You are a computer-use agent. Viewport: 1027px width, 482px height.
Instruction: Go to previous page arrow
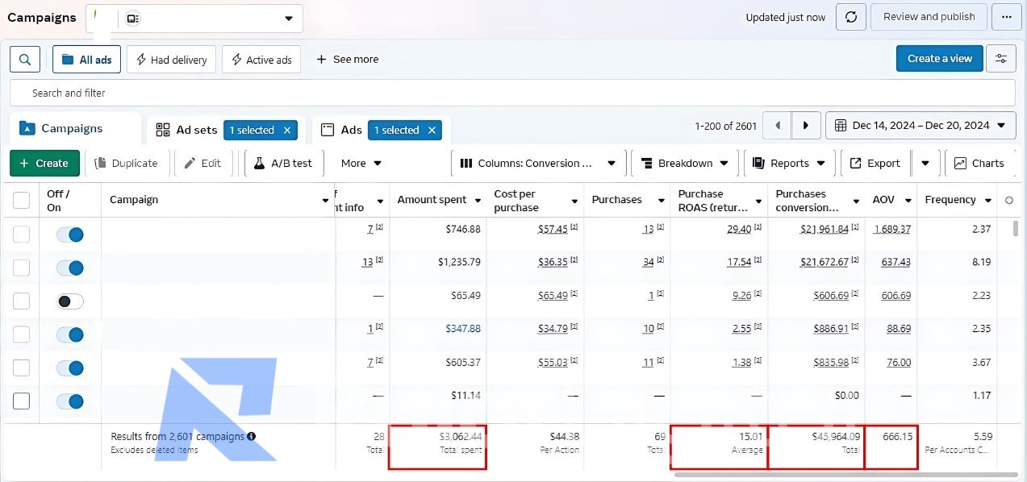click(x=778, y=126)
